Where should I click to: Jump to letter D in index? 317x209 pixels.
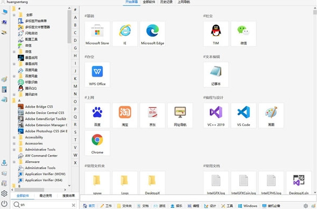click(75, 40)
